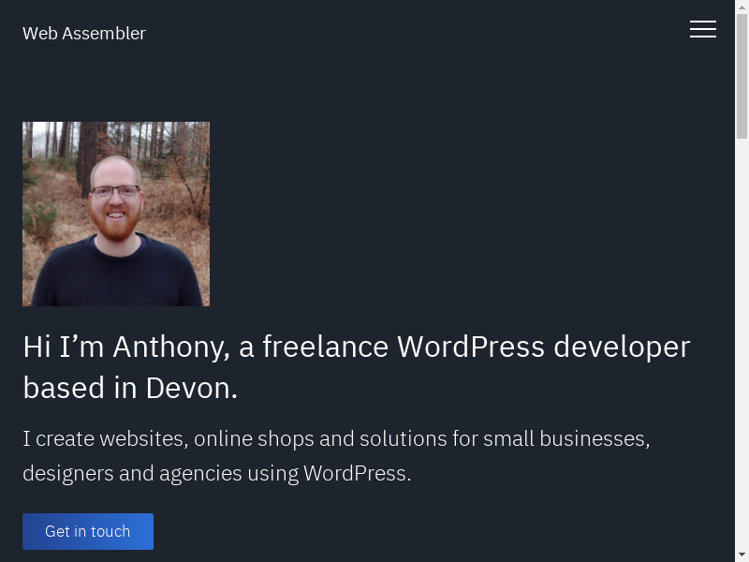Click WordPress in the large heading
The height and width of the screenshot is (562, 749).
(x=471, y=347)
